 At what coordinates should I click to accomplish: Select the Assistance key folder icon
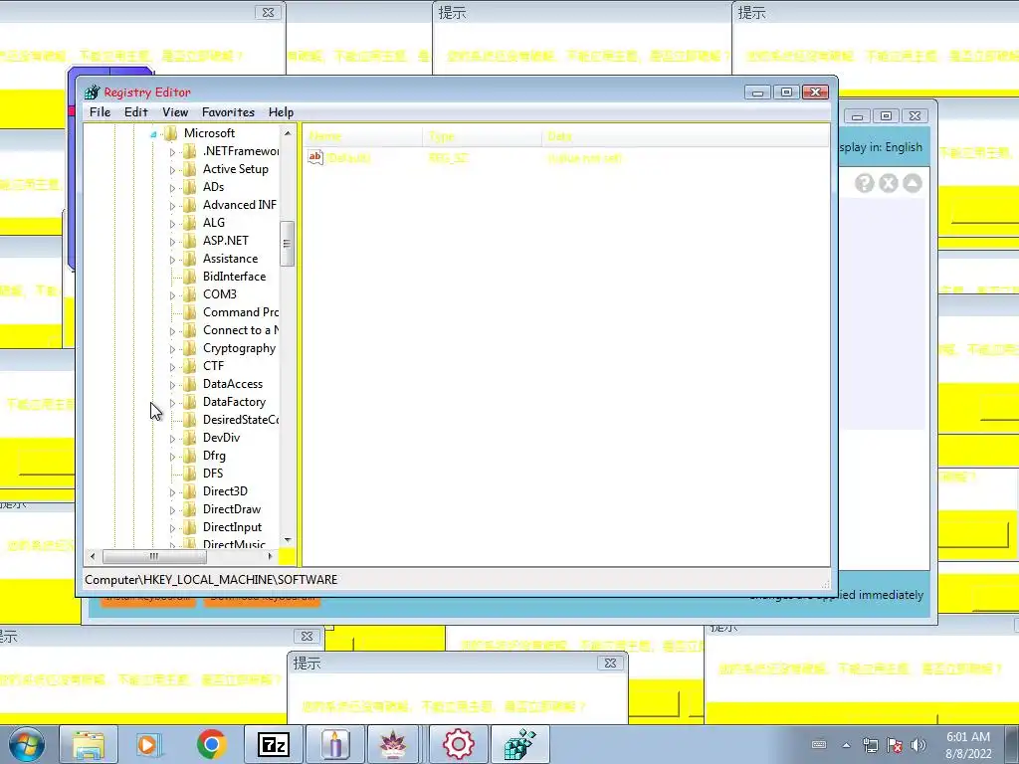click(x=190, y=259)
